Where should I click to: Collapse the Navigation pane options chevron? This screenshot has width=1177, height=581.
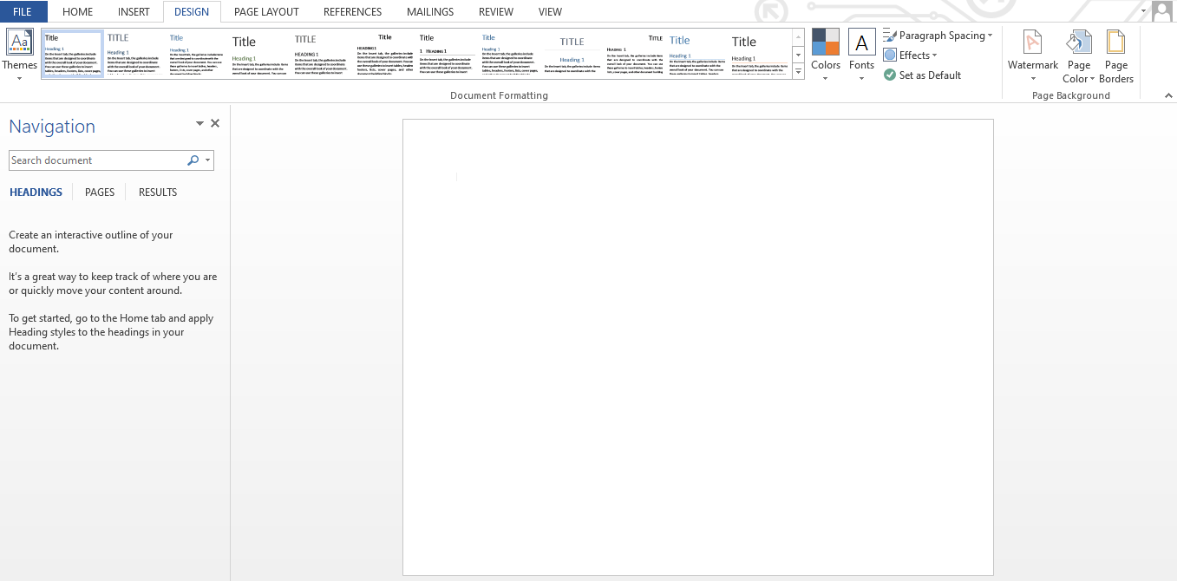click(x=199, y=123)
